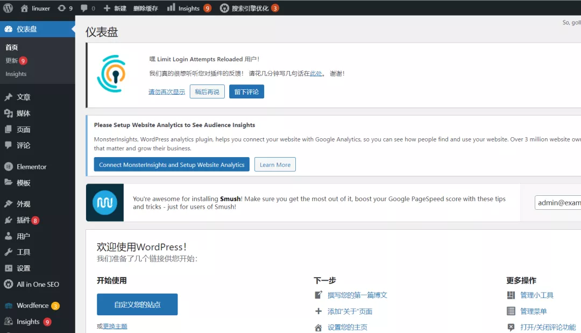The width and height of the screenshot is (581, 333).
Task: Click the plus icon for 添加"关于"页面
Action: (x=318, y=311)
